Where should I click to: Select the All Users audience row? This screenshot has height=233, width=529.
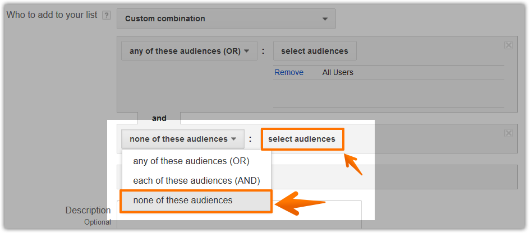(389, 72)
